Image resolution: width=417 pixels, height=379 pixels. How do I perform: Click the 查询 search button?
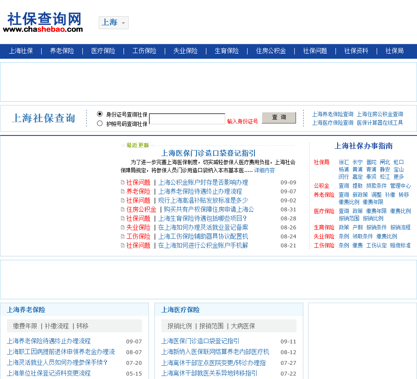(x=279, y=117)
